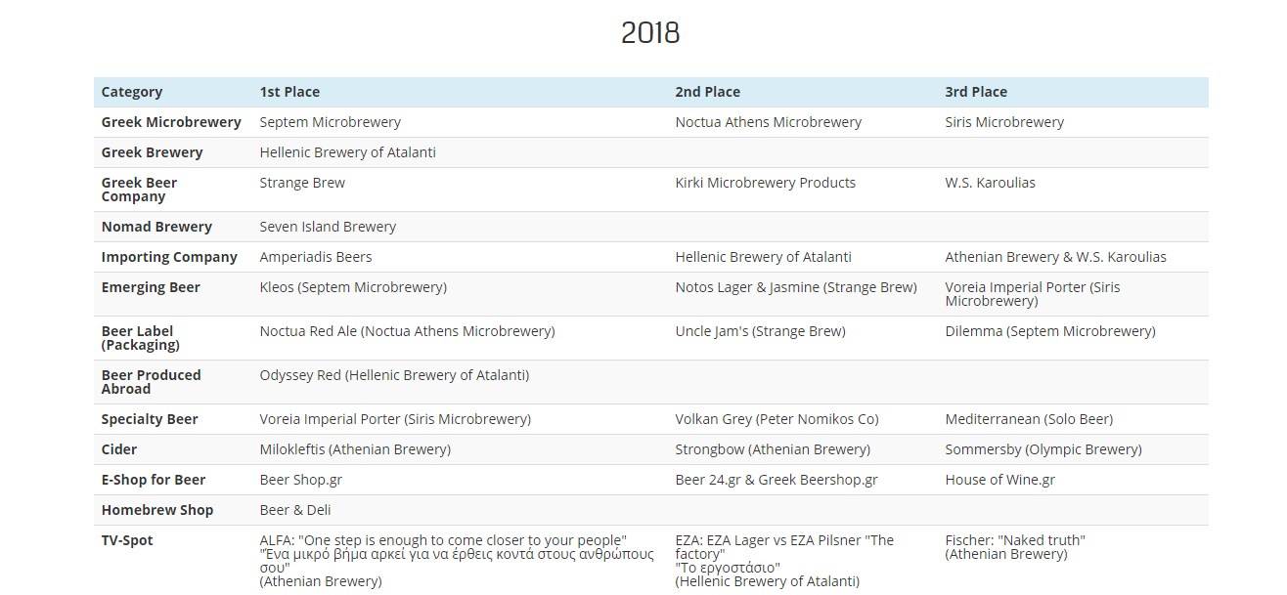Click Odyssey Red (Hellenic Brewery of Atalanti)
The width and height of the screenshot is (1287, 595).
coord(394,375)
